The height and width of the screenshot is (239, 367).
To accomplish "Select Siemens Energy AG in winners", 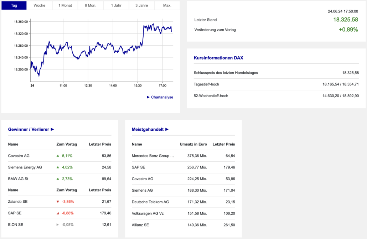I will click(x=25, y=167).
